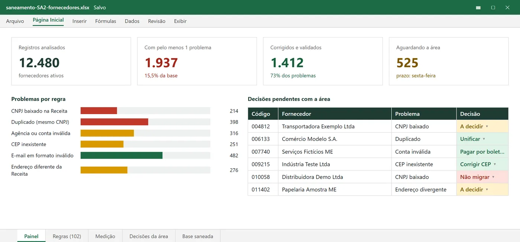This screenshot has width=520, height=242.
Task: Select the Comércio Modelo S.A. cell
Action: pos(335,139)
